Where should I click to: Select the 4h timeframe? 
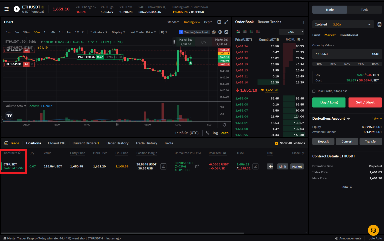click(53, 32)
